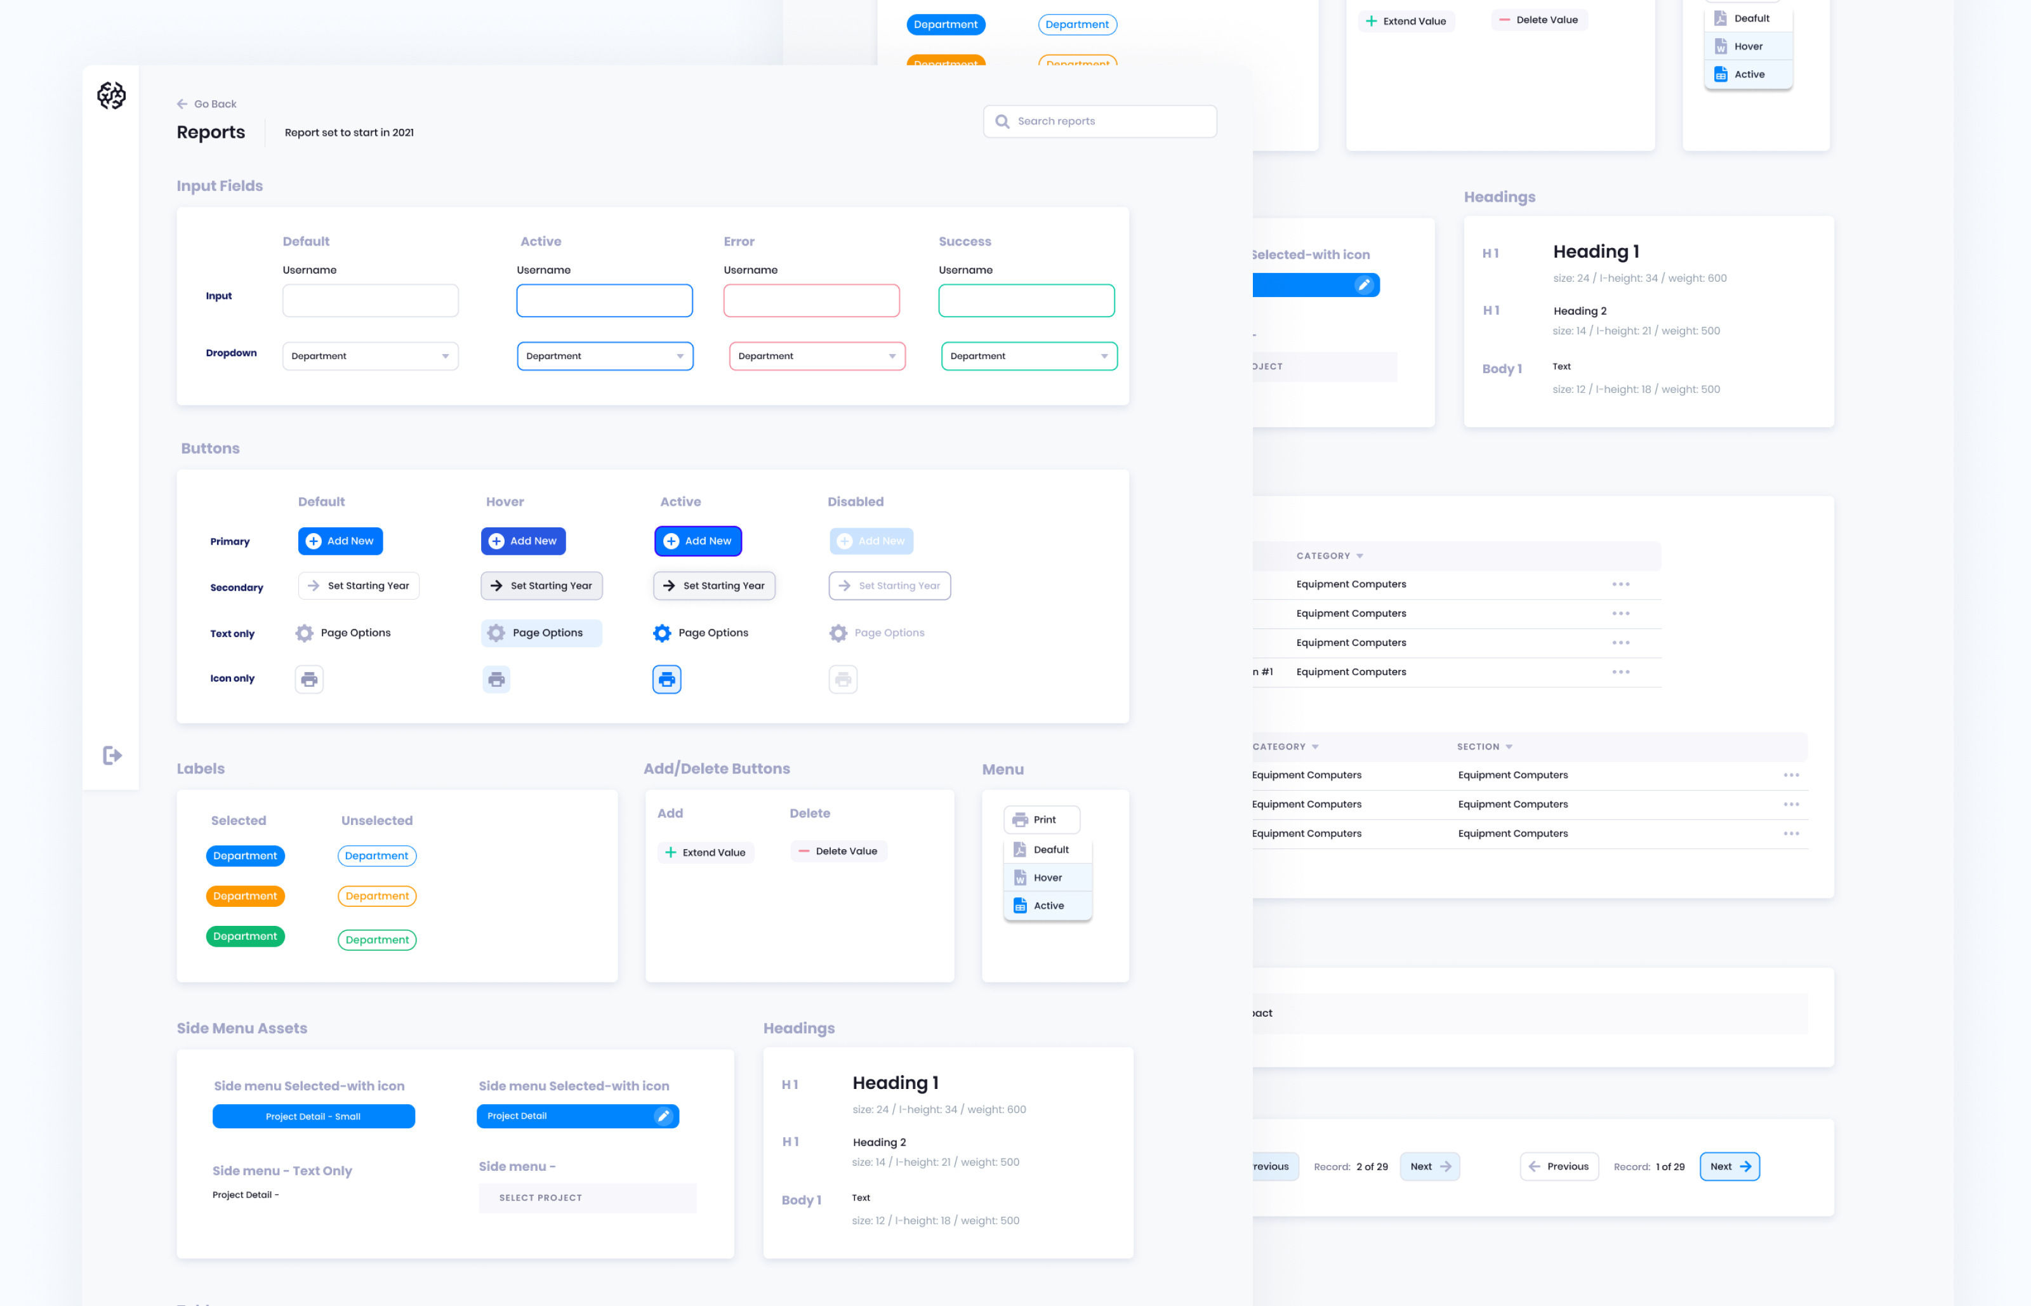Click the Print menu entry
Viewport: 2031px width, 1306px height.
[1042, 819]
